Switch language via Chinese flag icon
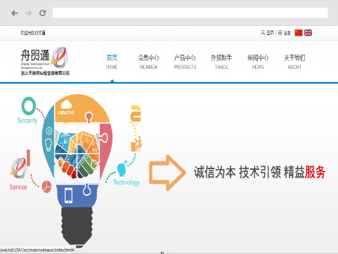Screen dimensions: 338x254 point(299,33)
